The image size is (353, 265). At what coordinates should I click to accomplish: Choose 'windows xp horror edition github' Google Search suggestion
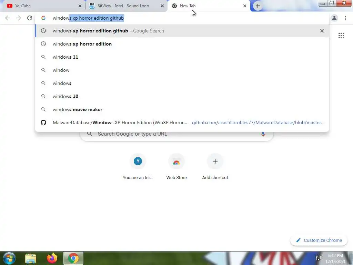tap(182, 31)
